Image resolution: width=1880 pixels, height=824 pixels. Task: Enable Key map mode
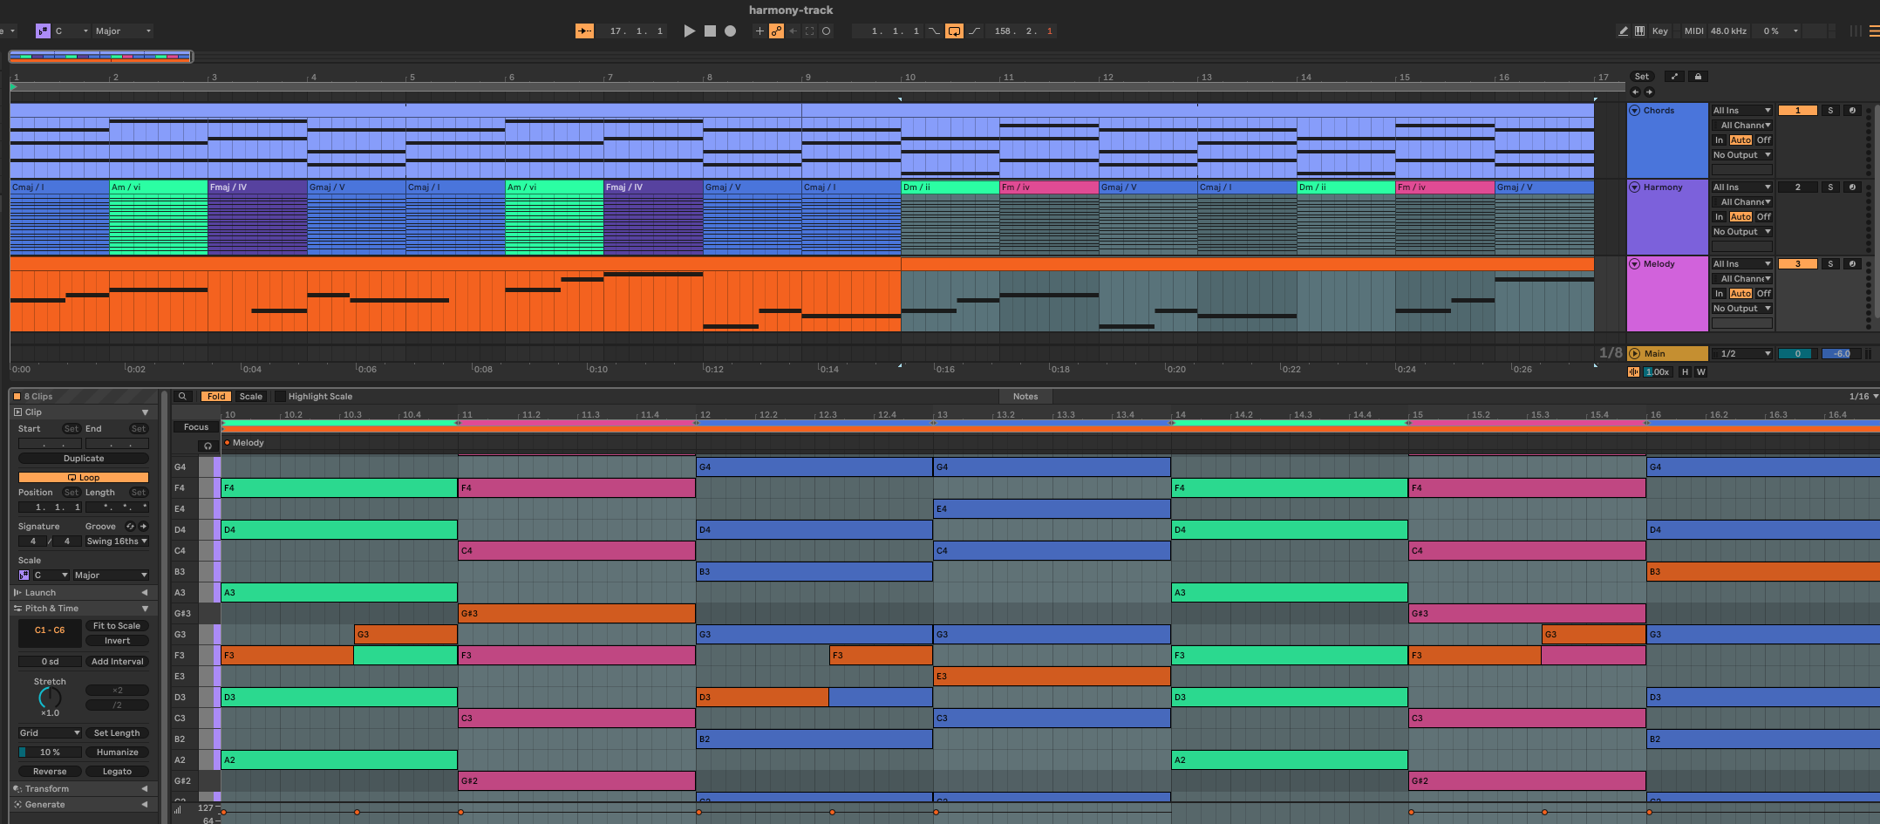(x=1659, y=31)
